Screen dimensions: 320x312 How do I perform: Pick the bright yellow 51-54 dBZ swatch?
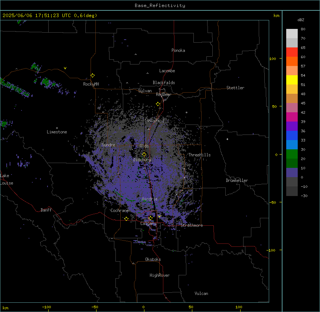click(x=292, y=80)
